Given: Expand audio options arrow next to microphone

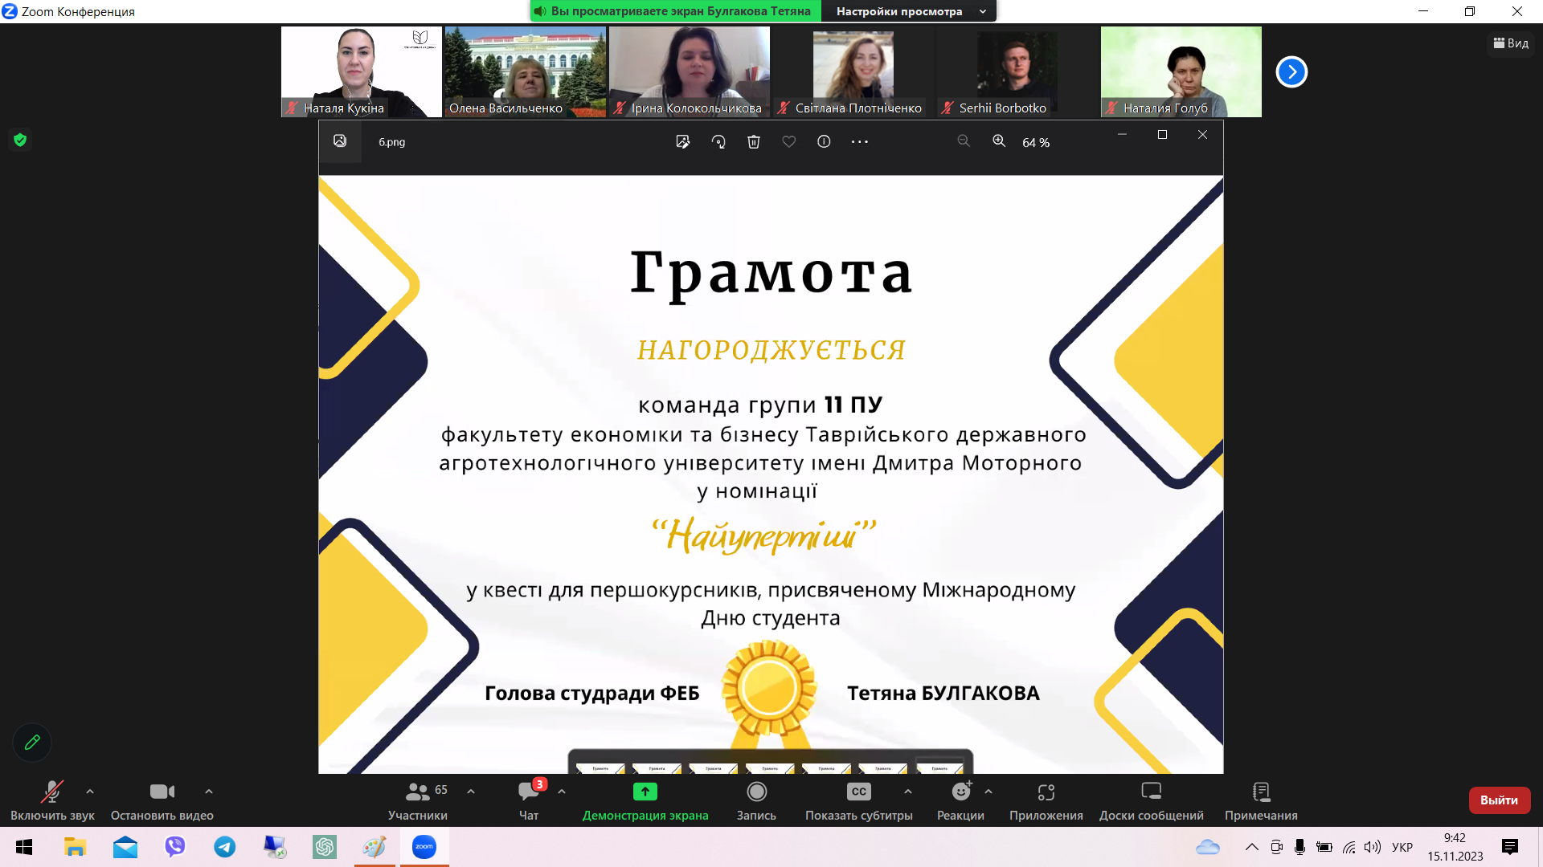Looking at the screenshot, I should [x=90, y=792].
